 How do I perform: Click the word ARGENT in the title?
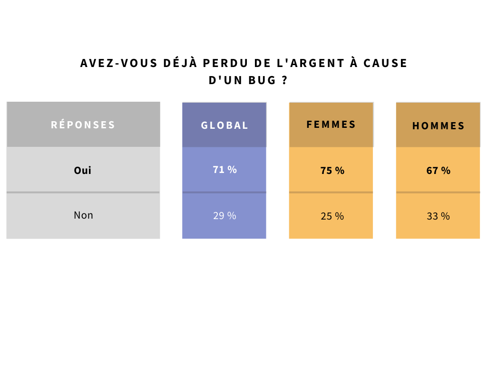317,63
